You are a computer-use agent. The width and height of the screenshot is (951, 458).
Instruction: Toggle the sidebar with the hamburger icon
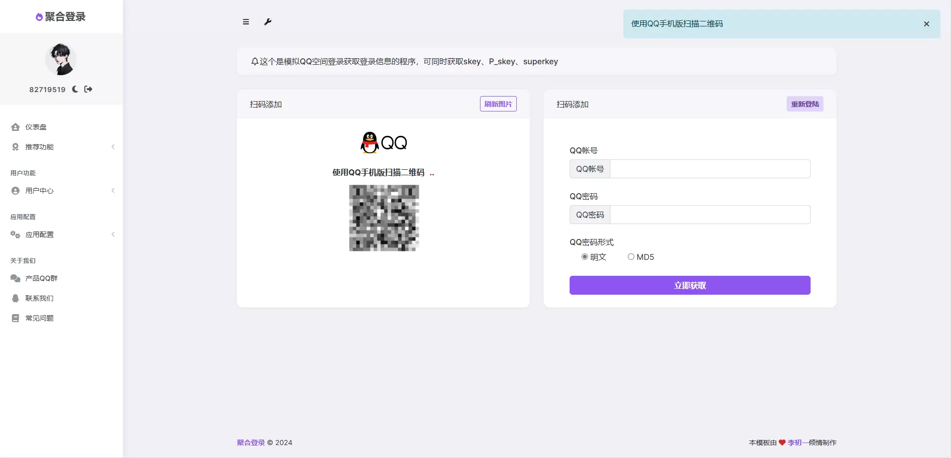(246, 22)
